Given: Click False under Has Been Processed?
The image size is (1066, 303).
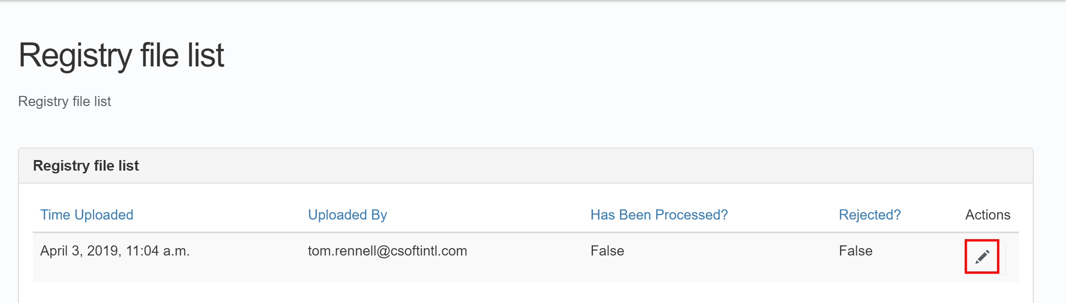Looking at the screenshot, I should pyautogui.click(x=607, y=251).
